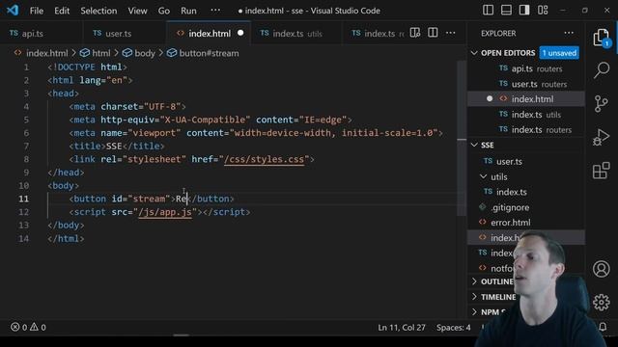Open the Source Control view
Image resolution: width=618 pixels, height=347 pixels.
coord(601,104)
